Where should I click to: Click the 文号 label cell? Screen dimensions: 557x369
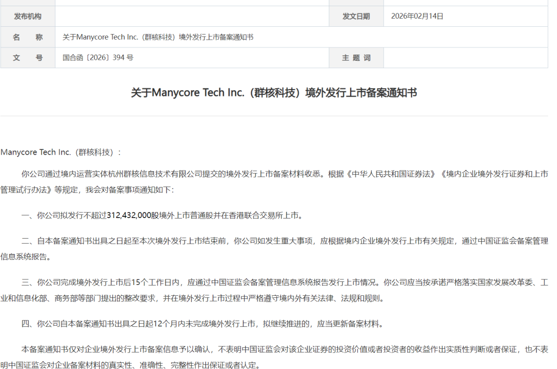(x=27, y=58)
